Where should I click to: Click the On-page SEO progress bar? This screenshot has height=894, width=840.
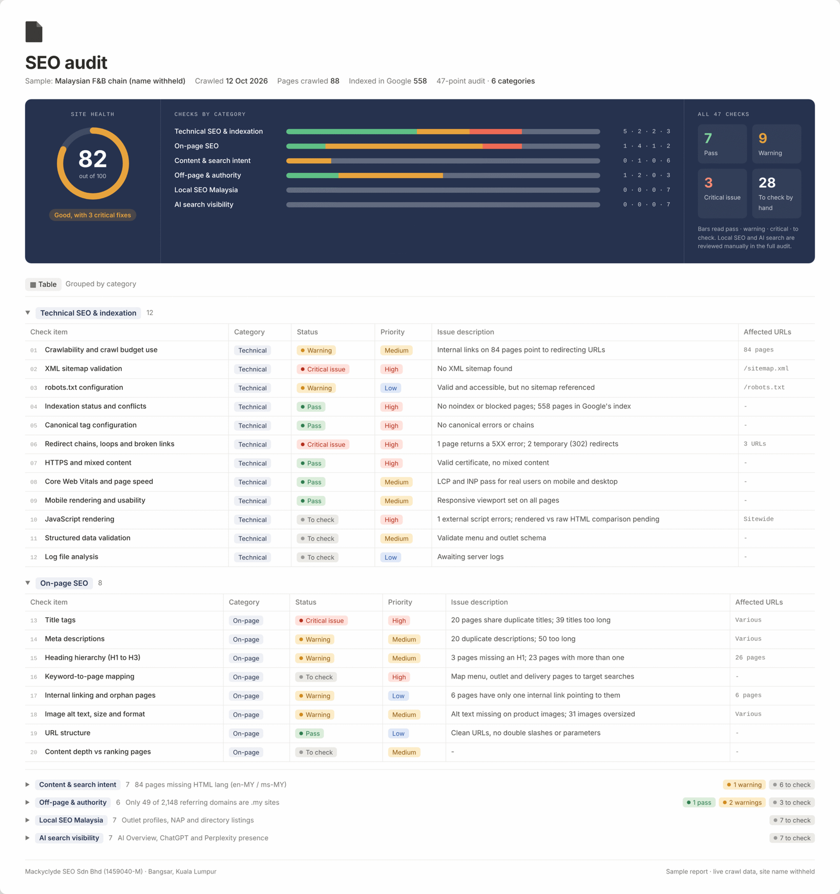[443, 146]
